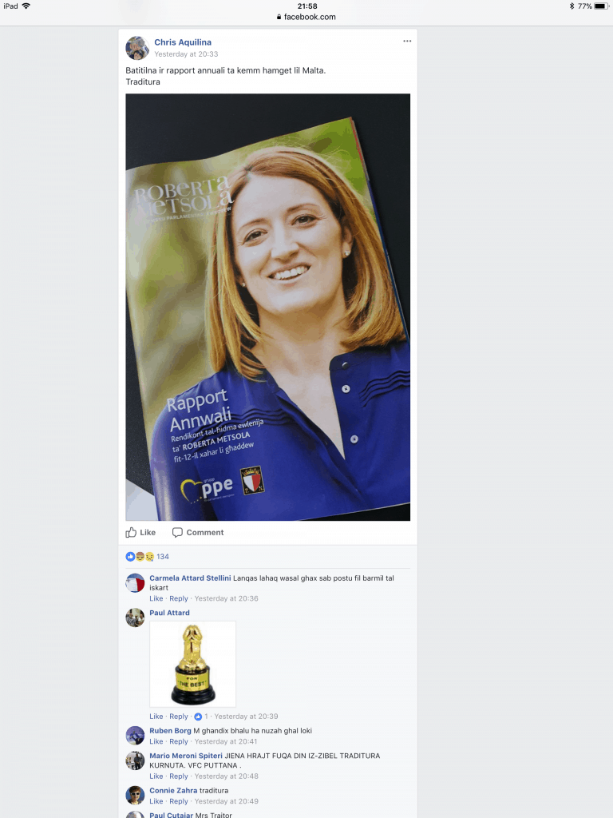The width and height of the screenshot is (613, 818).
Task: Click Chris Aquilina's profile picture
Action: pos(137,48)
